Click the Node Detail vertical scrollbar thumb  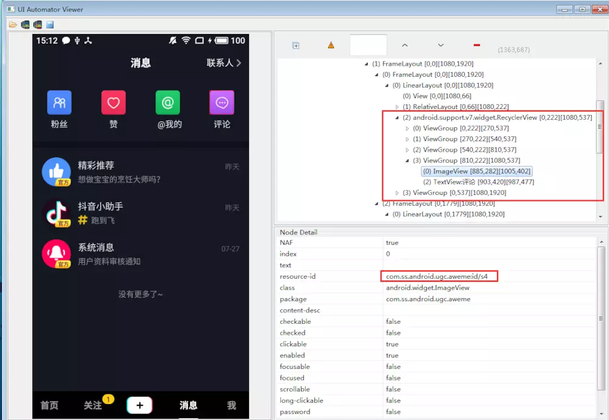(x=601, y=318)
